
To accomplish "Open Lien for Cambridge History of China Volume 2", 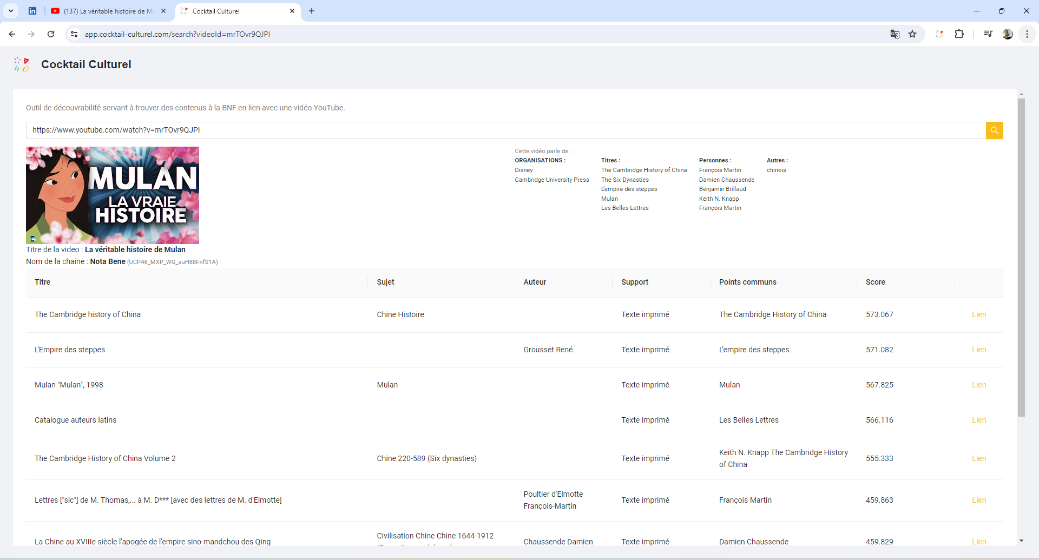I will [x=979, y=458].
